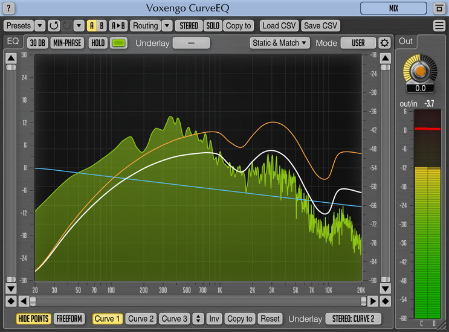Click the curve up/down stepper icon
Screen dimensions: 449x332
click(198, 319)
